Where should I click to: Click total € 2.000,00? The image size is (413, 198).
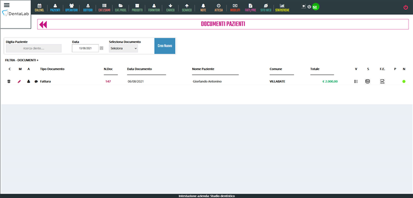[330, 81]
